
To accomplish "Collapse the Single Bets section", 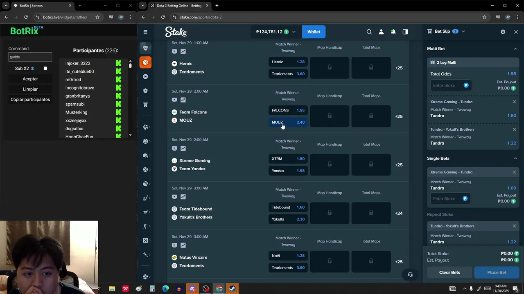I will pyautogui.click(x=515, y=158).
